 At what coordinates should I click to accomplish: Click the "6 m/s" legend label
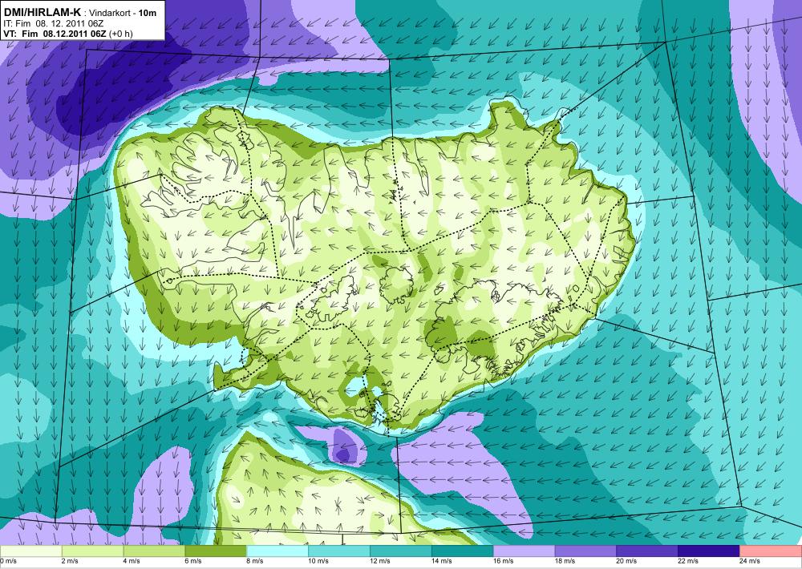tap(193, 561)
